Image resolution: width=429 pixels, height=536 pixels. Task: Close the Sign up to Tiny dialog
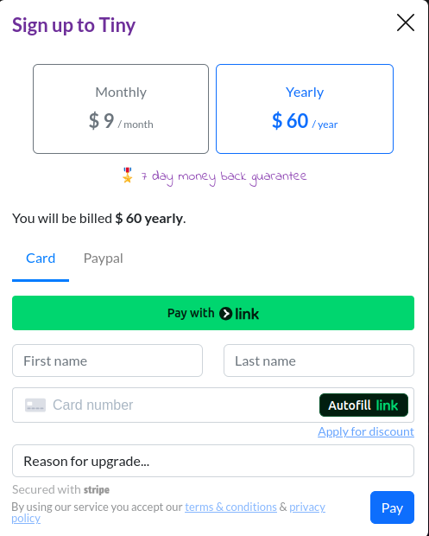[406, 22]
